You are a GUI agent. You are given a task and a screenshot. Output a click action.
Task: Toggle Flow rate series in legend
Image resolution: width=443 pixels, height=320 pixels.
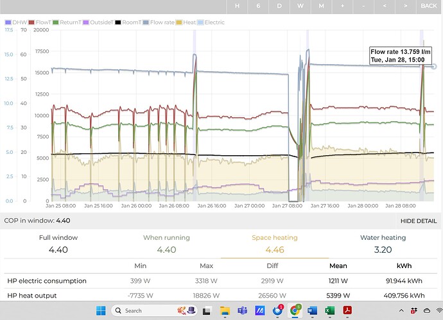pos(159,22)
